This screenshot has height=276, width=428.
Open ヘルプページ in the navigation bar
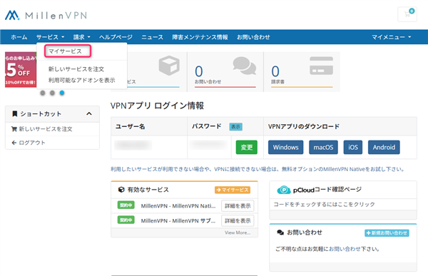point(116,37)
